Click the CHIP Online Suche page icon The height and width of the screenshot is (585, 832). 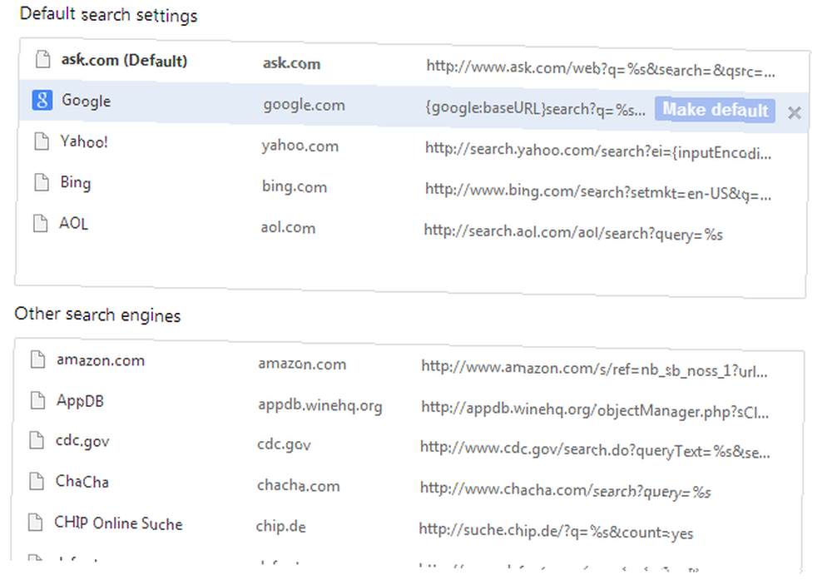(36, 523)
